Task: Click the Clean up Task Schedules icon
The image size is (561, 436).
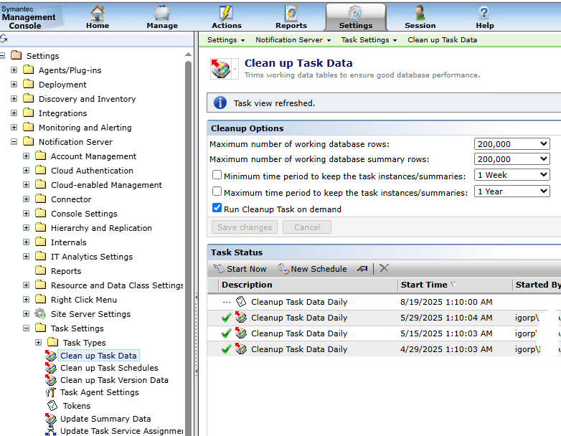Action: pos(51,368)
